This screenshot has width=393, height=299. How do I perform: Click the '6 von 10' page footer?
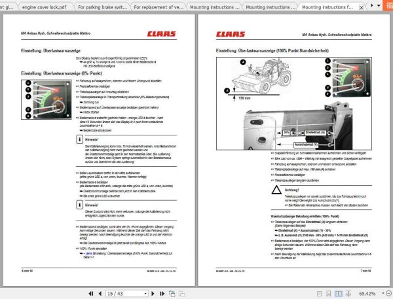27,271
